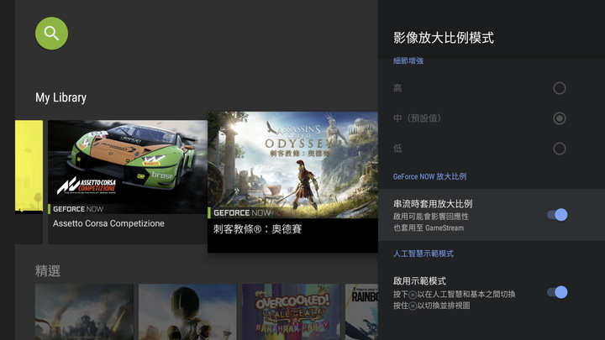The height and width of the screenshot is (340, 605).
Task: Click the My Library heading
Action: click(x=61, y=97)
